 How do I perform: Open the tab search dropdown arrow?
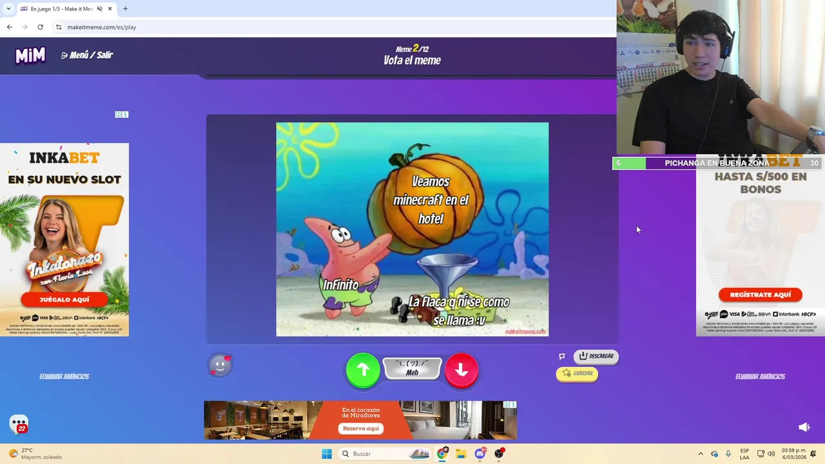[x=8, y=9]
